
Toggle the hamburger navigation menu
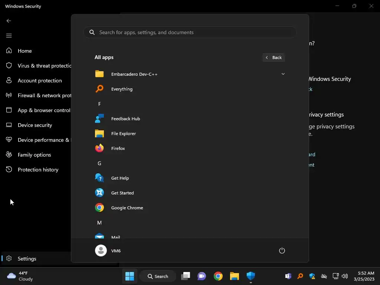coord(9,36)
